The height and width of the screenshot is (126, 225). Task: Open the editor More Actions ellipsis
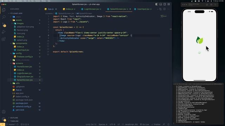[168, 9]
